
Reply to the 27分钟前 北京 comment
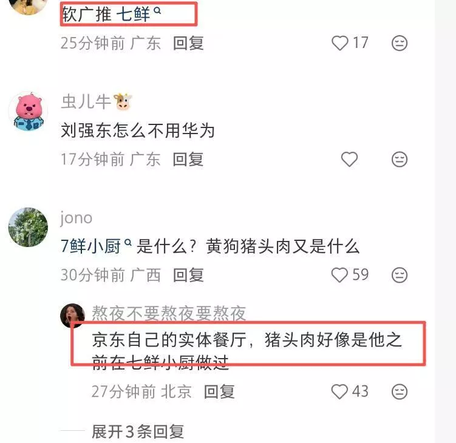219,391
